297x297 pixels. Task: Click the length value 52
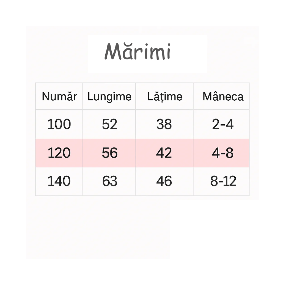pyautogui.click(x=109, y=124)
